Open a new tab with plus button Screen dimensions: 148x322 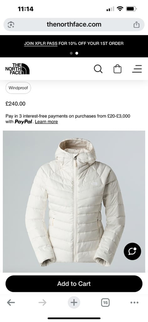(74, 303)
